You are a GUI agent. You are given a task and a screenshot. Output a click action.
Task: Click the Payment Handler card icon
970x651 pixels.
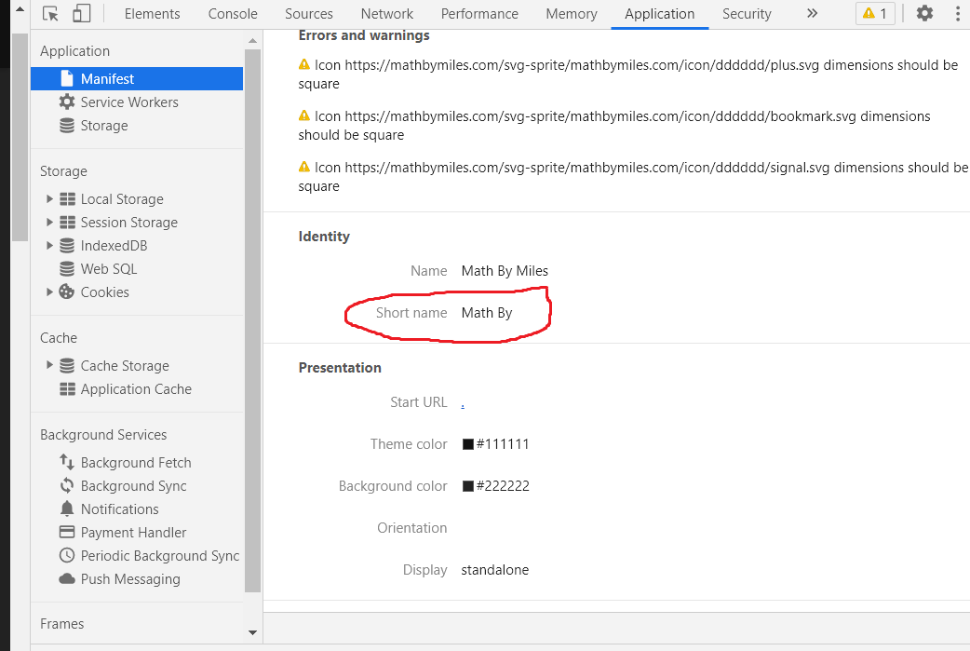click(67, 532)
